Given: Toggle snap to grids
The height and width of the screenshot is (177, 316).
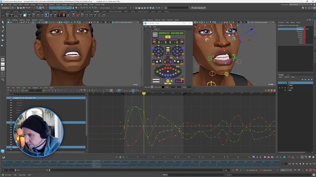Looking at the screenshot, I should [81, 8].
